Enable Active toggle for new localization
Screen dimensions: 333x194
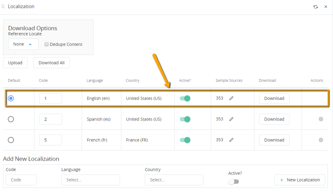pos(234,181)
